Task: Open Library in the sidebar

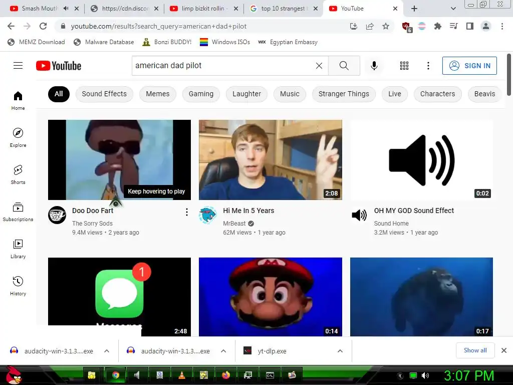Action: (x=18, y=249)
